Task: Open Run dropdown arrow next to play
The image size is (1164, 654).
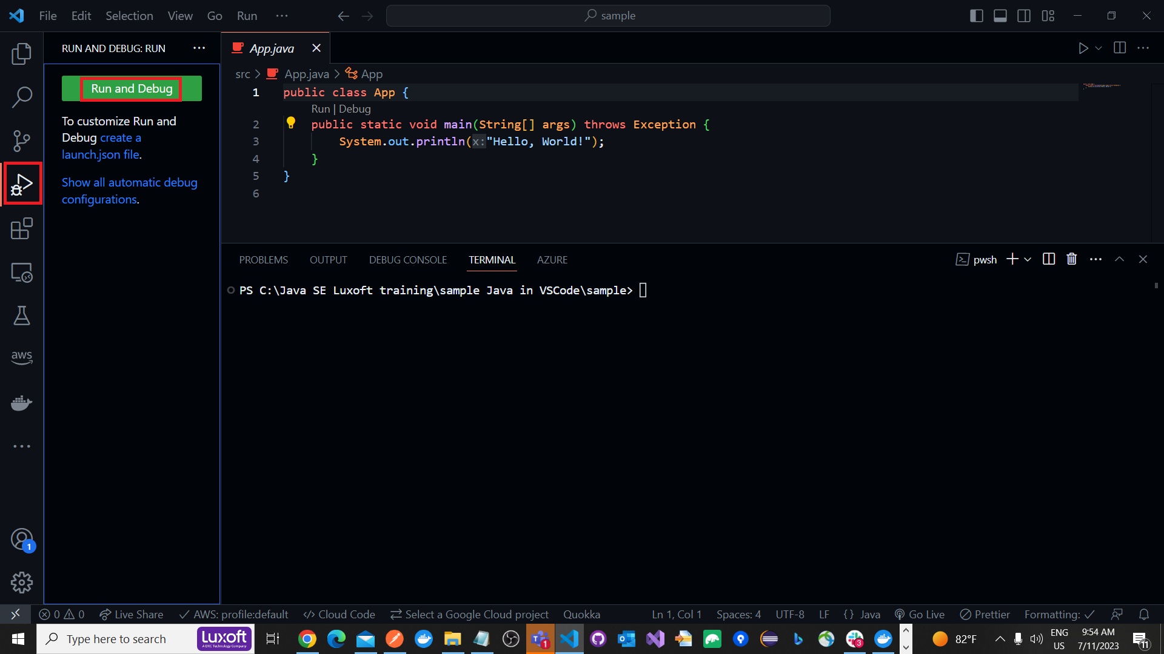Action: point(1099,48)
